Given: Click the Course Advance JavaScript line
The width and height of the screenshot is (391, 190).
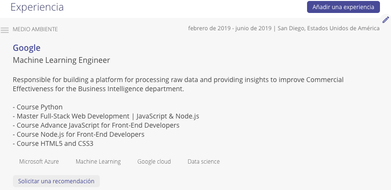Looking at the screenshot, I should coord(96,125).
